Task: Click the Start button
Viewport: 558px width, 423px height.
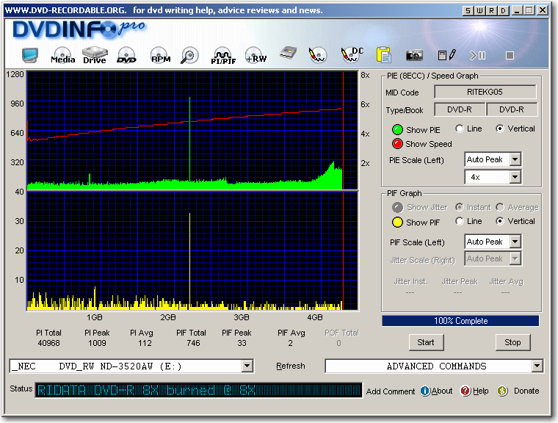Action: pyautogui.click(x=426, y=342)
